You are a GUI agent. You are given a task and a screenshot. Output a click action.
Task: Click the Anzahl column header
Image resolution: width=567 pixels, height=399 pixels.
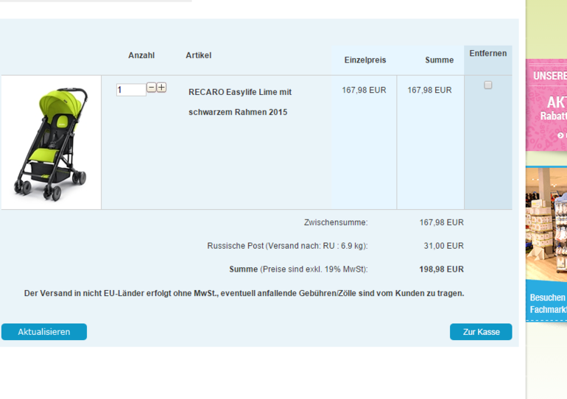click(141, 55)
